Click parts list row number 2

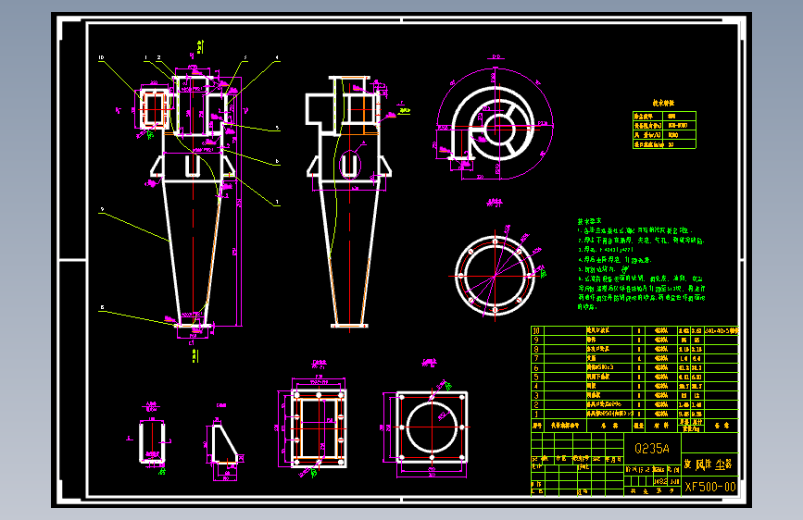tap(536, 405)
